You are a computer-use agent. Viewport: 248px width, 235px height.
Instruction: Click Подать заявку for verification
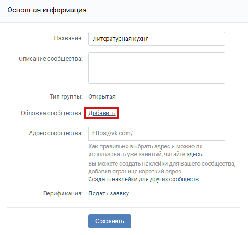pyautogui.click(x=109, y=193)
